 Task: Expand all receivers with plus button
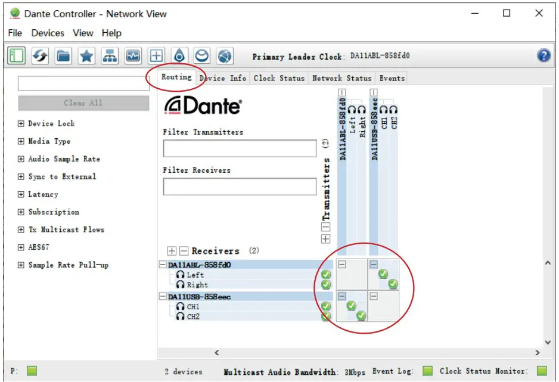coord(172,251)
